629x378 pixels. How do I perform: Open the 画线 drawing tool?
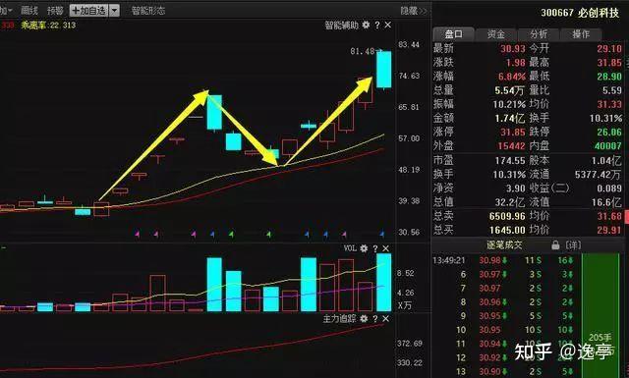(x=29, y=11)
